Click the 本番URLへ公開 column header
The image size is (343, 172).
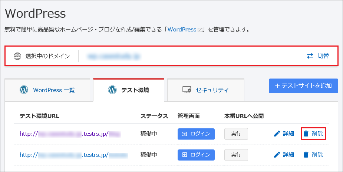[x=244, y=116]
